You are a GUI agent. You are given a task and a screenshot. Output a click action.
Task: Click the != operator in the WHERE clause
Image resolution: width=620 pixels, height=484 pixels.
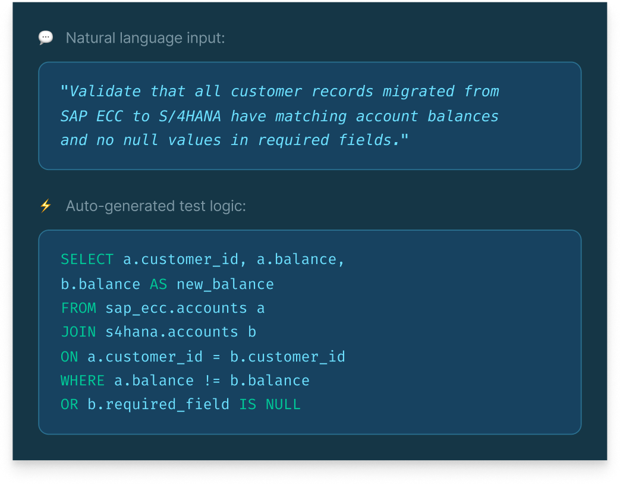(x=212, y=381)
